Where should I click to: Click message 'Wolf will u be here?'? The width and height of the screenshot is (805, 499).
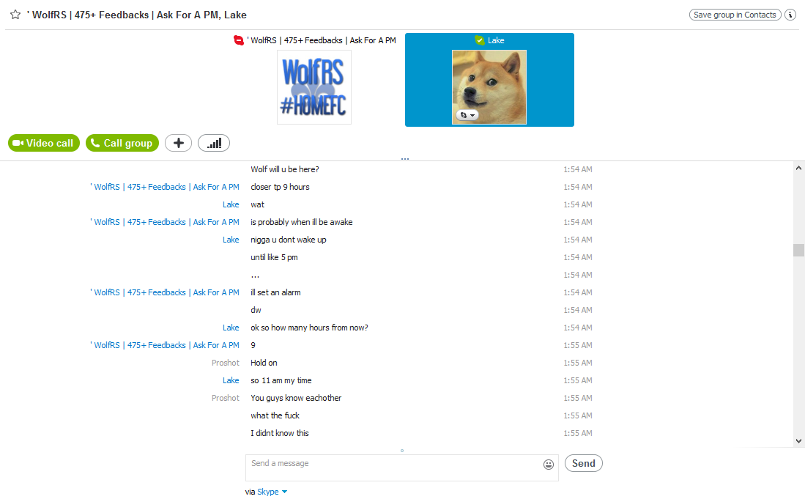pos(285,169)
